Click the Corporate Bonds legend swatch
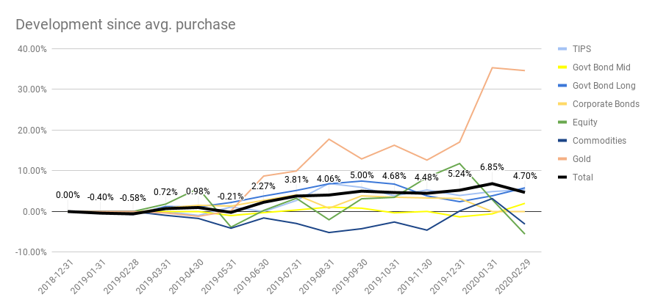Image resolution: width=655 pixels, height=308 pixels. click(x=563, y=104)
